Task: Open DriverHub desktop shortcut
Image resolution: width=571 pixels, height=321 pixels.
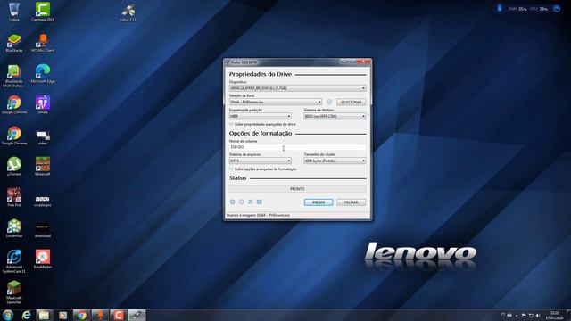Action: click(x=14, y=228)
